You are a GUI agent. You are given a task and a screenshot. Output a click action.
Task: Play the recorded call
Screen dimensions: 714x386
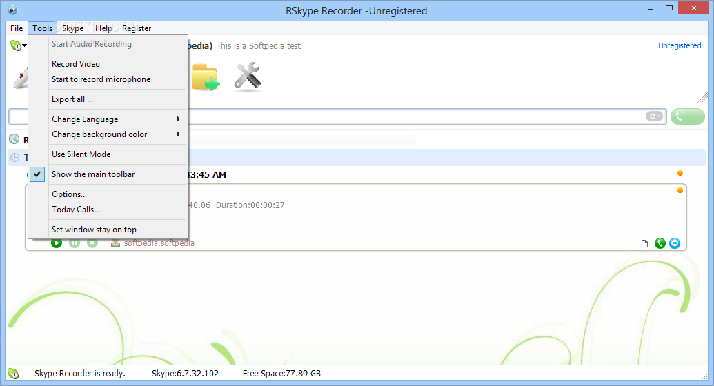(57, 243)
